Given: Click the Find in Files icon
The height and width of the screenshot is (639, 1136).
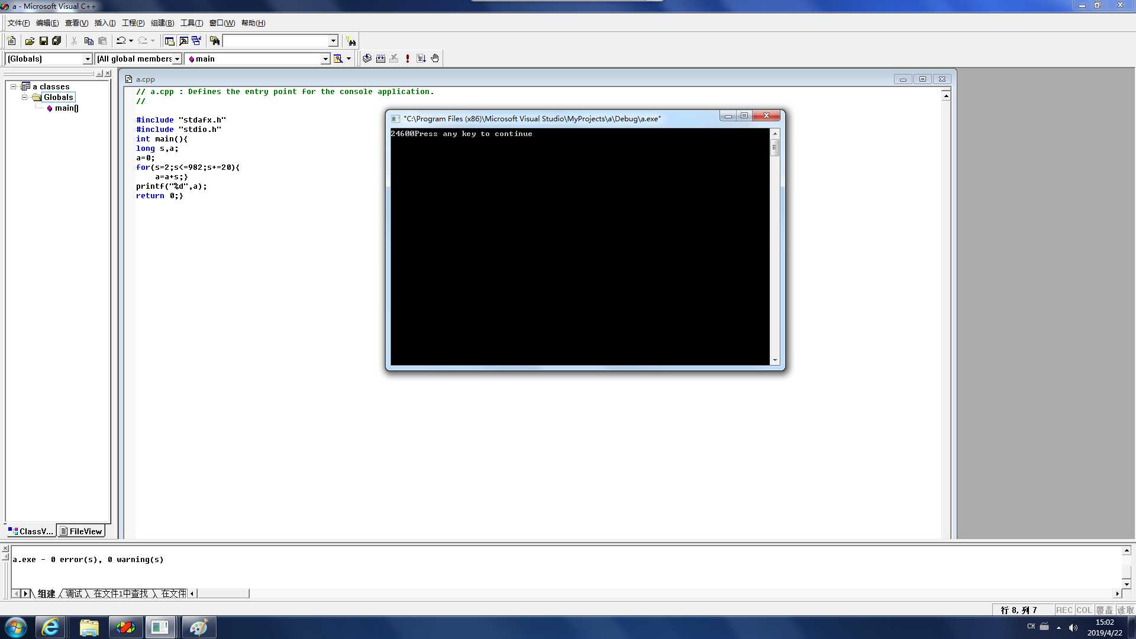Looking at the screenshot, I should 215,41.
